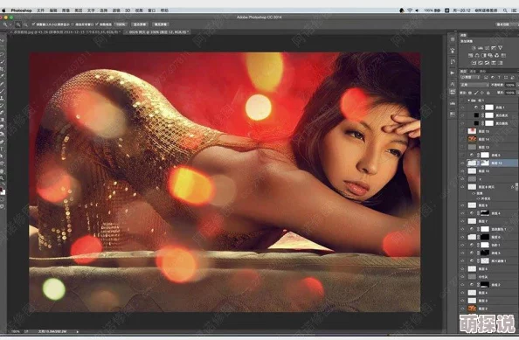The height and width of the screenshot is (340, 519).
Task: Click the Wi-Fi status icon
Action: click(x=410, y=10)
